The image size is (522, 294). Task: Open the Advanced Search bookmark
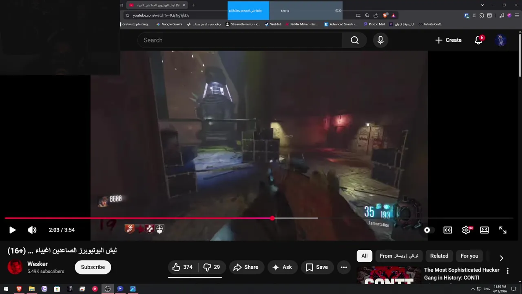click(x=341, y=24)
